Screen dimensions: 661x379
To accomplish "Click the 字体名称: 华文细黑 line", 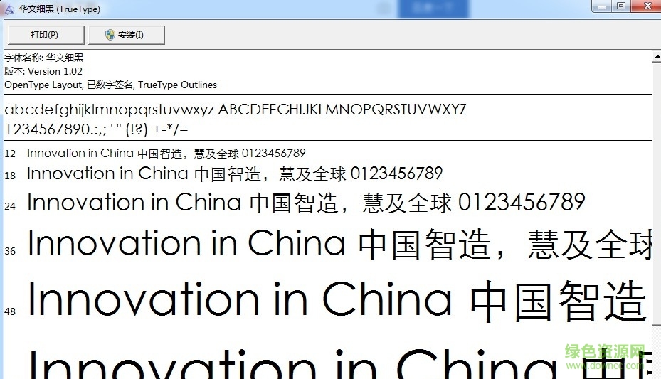I will [x=44, y=58].
